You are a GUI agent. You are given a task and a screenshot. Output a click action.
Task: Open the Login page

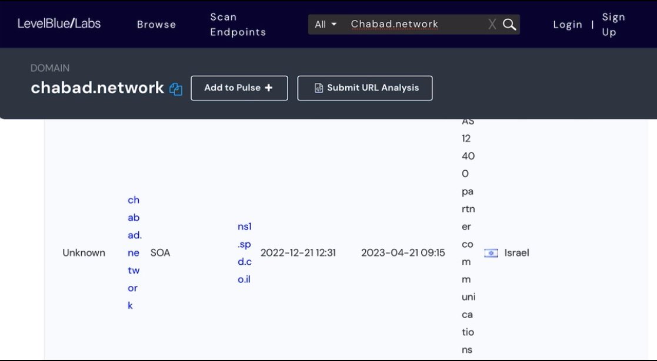click(x=568, y=24)
